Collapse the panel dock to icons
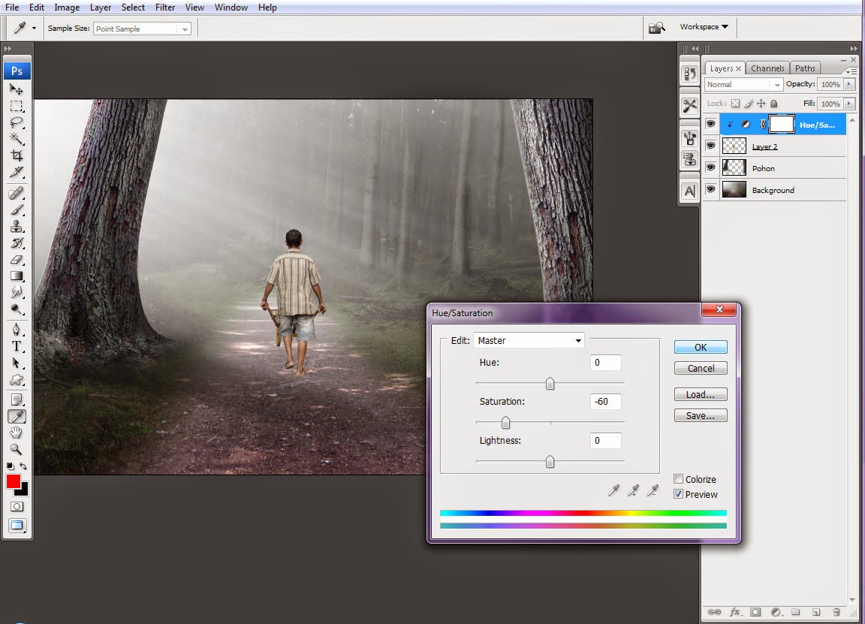The width and height of the screenshot is (865, 624). point(854,49)
